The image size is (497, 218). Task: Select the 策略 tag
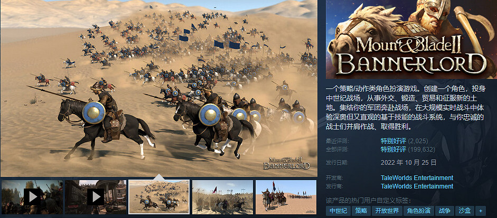361,211
